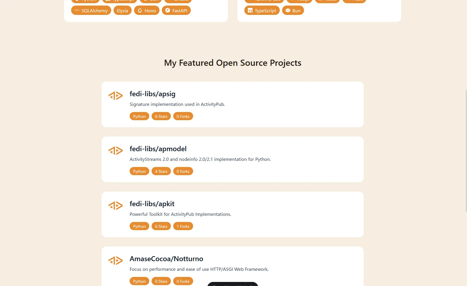Viewport: 467px width, 286px height.
Task: Open the fedi-libs/apkit project title
Action: (x=152, y=204)
